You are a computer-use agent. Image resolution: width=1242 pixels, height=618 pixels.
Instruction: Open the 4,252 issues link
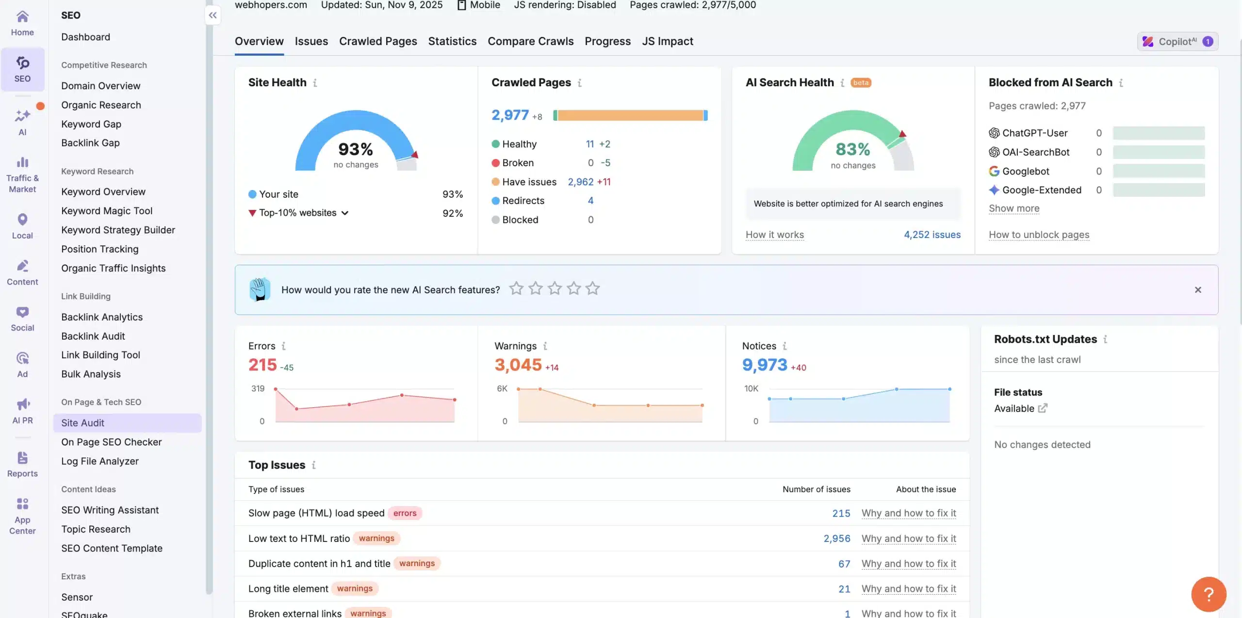click(932, 235)
